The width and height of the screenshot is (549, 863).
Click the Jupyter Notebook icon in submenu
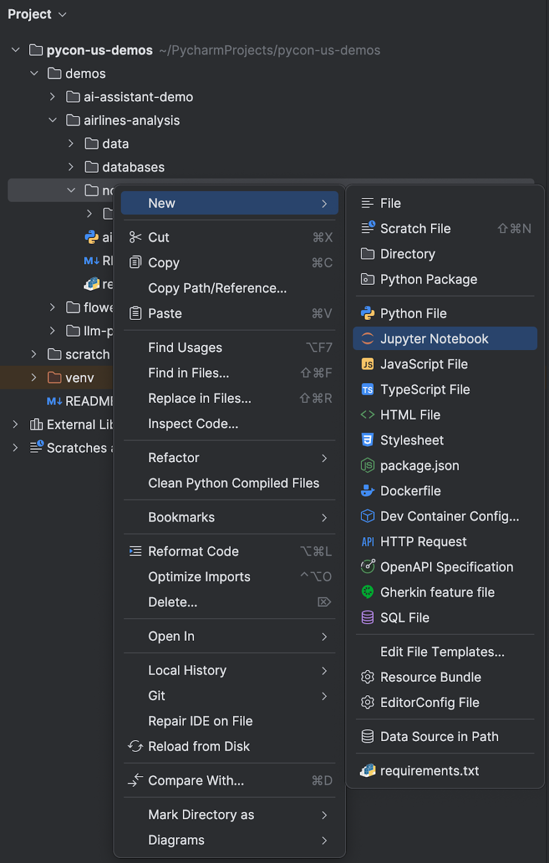point(367,339)
